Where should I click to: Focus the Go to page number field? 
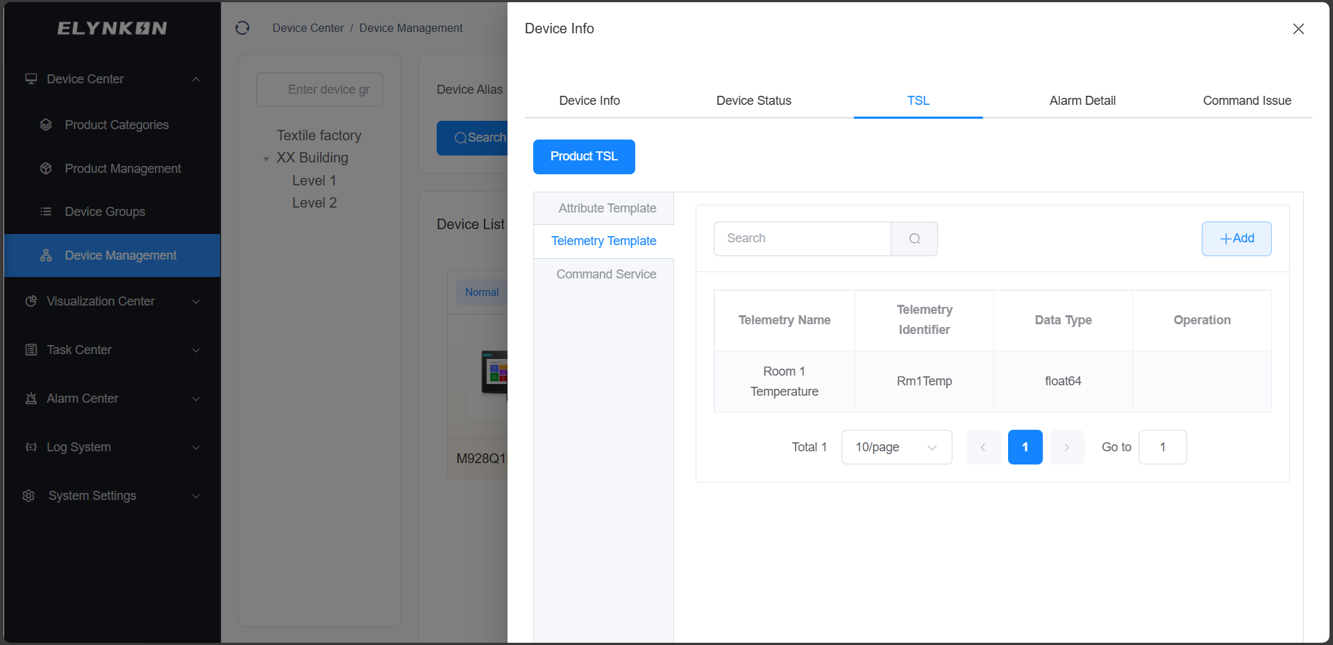pos(1162,447)
